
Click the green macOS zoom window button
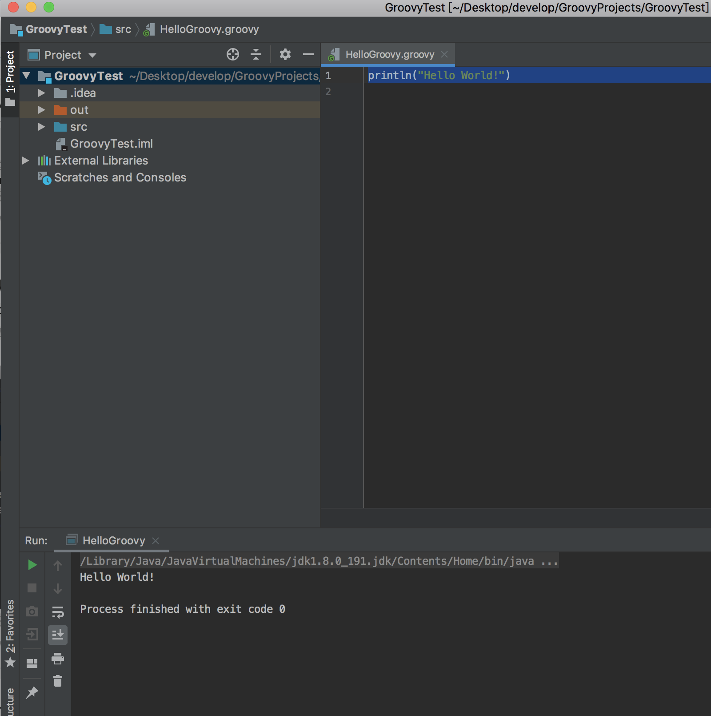point(49,7)
